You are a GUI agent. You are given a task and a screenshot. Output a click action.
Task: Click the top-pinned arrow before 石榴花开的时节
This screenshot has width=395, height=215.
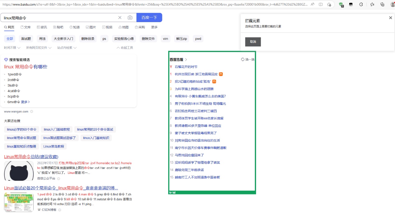tap(171, 67)
